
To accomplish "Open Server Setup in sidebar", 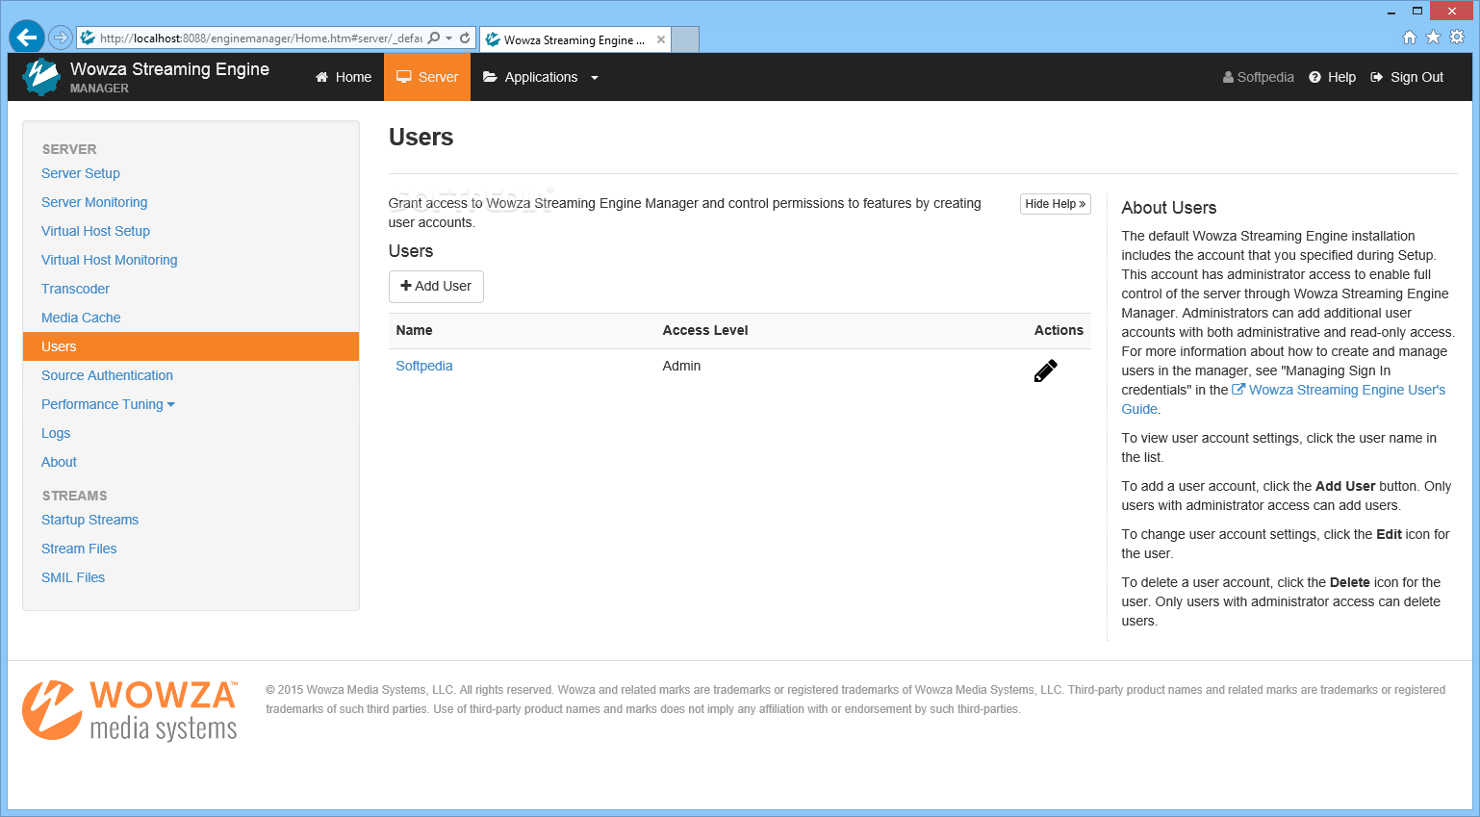I will (x=81, y=173).
